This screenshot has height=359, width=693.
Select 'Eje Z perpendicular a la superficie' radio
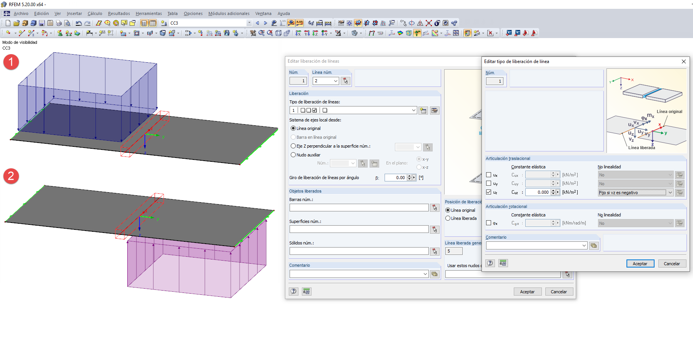(293, 146)
